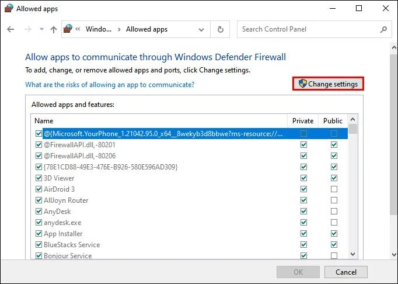Click the Cancel button
Screen dimensions: 398x284
click(346, 272)
